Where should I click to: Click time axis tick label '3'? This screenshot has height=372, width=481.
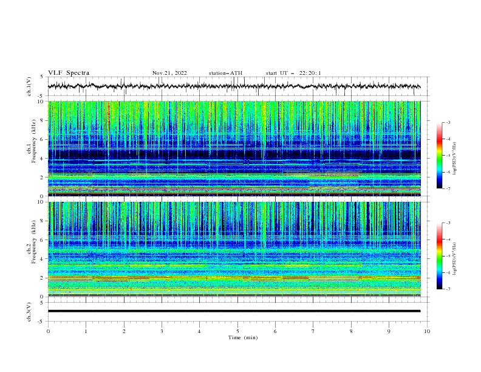(x=162, y=331)
